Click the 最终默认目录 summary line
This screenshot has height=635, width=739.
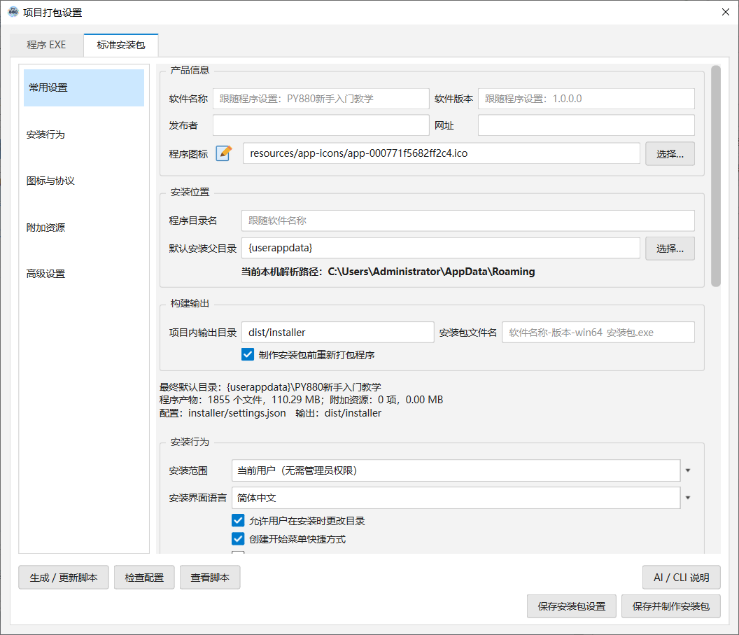[x=271, y=387]
